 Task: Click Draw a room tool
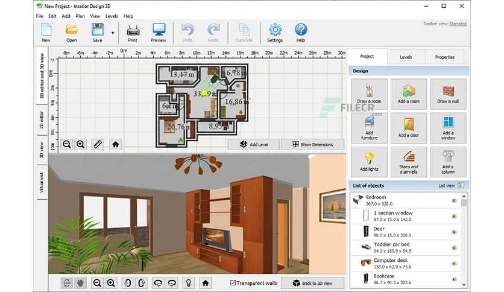click(x=369, y=94)
